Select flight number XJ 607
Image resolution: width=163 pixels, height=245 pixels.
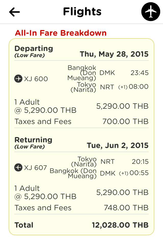[35, 168]
